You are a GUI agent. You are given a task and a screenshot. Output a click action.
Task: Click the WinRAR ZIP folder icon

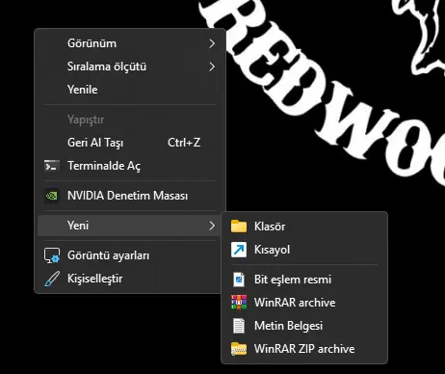point(239,349)
